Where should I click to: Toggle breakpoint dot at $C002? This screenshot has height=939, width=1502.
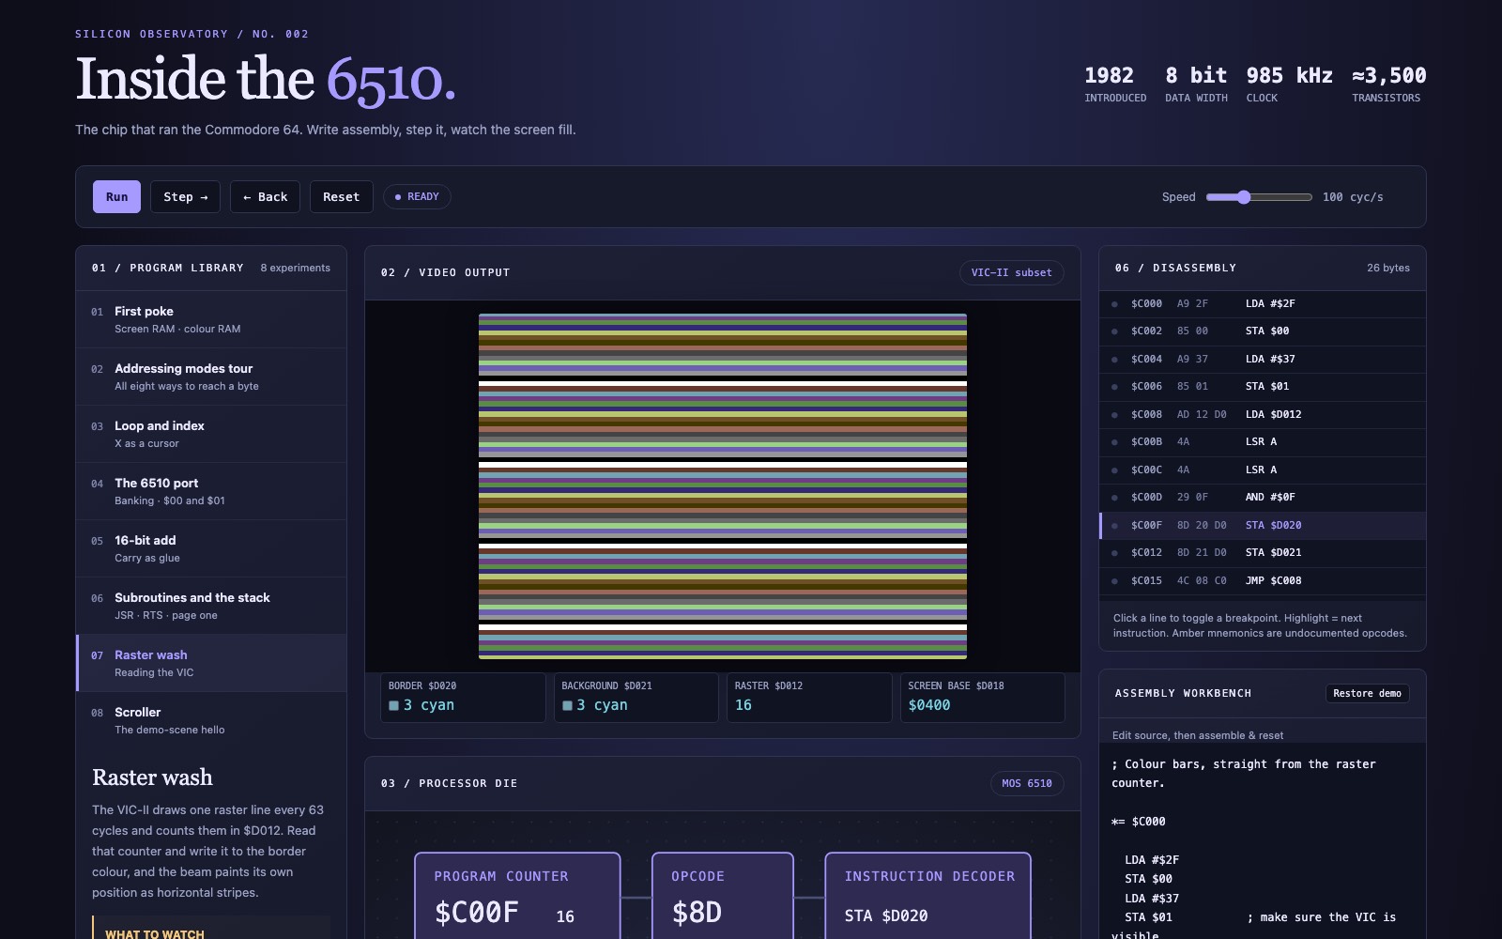[x=1114, y=331]
